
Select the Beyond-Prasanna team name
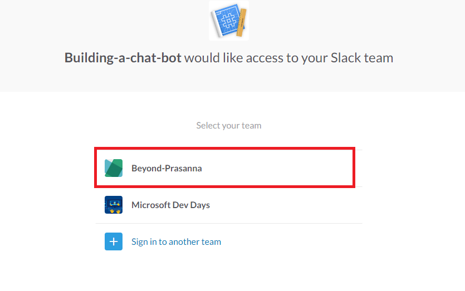tap(167, 168)
